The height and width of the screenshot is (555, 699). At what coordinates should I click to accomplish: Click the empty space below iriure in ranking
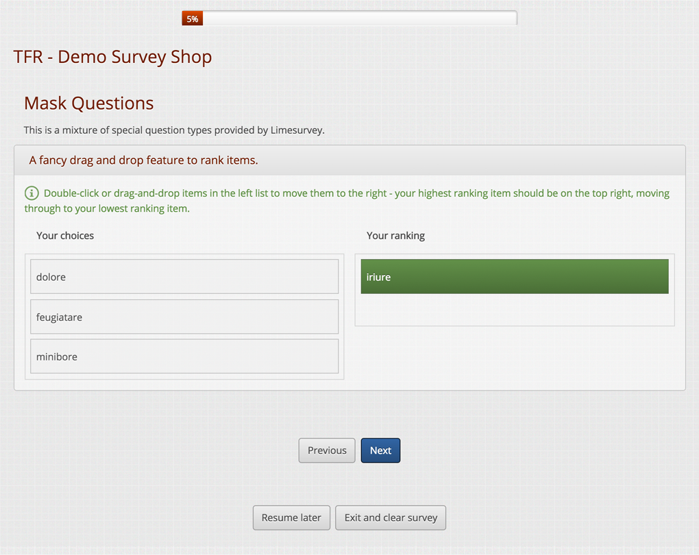click(x=514, y=310)
